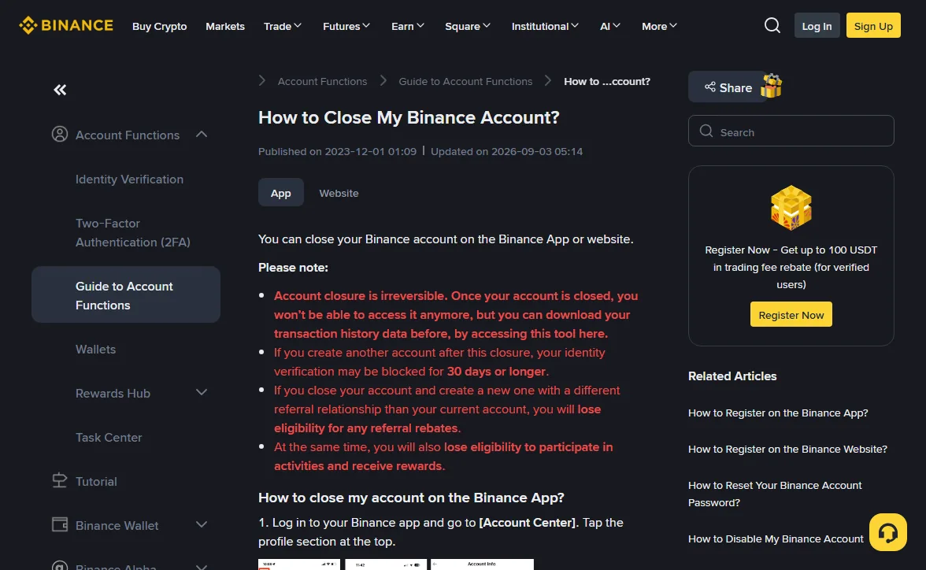Click the Binance Wallet icon in sidebar

tap(60, 524)
